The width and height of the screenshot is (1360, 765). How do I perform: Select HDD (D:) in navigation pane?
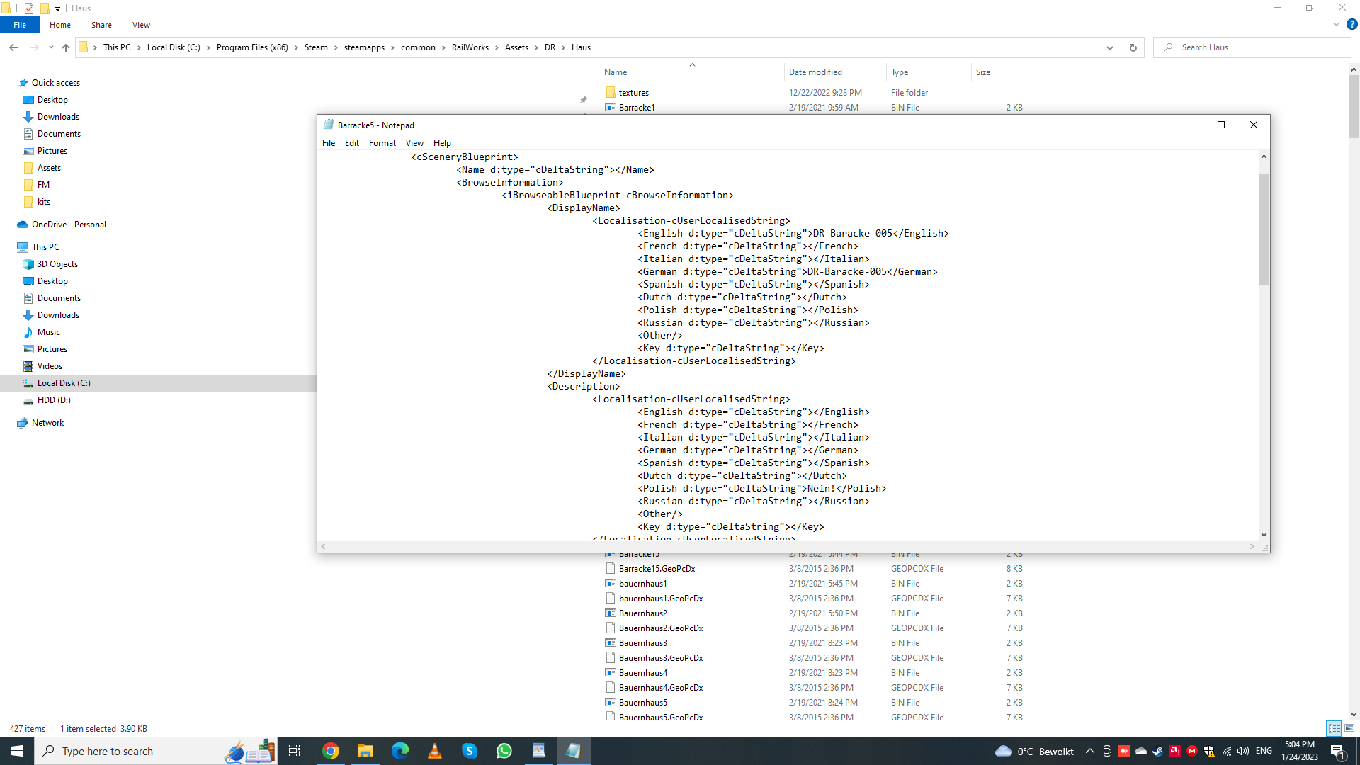pyautogui.click(x=54, y=400)
